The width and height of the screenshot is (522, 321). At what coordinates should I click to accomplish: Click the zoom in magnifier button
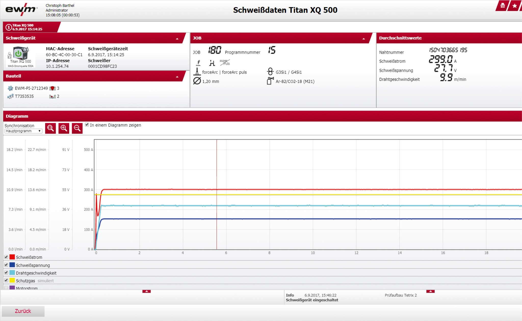[x=64, y=128]
